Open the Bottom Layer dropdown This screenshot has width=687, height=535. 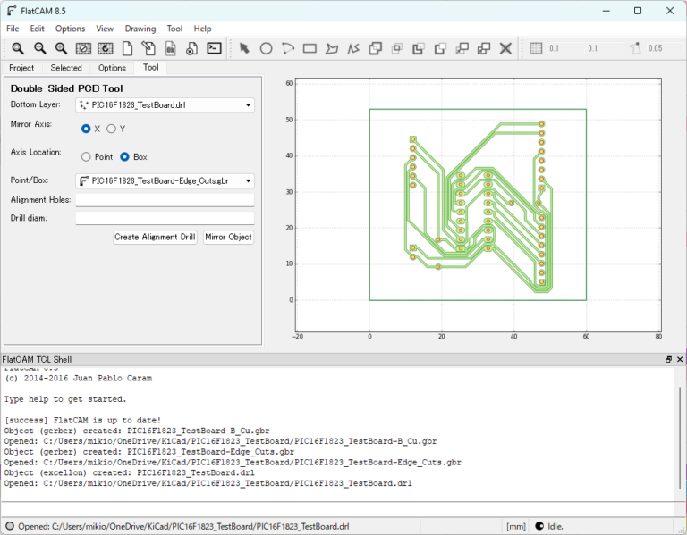click(165, 105)
